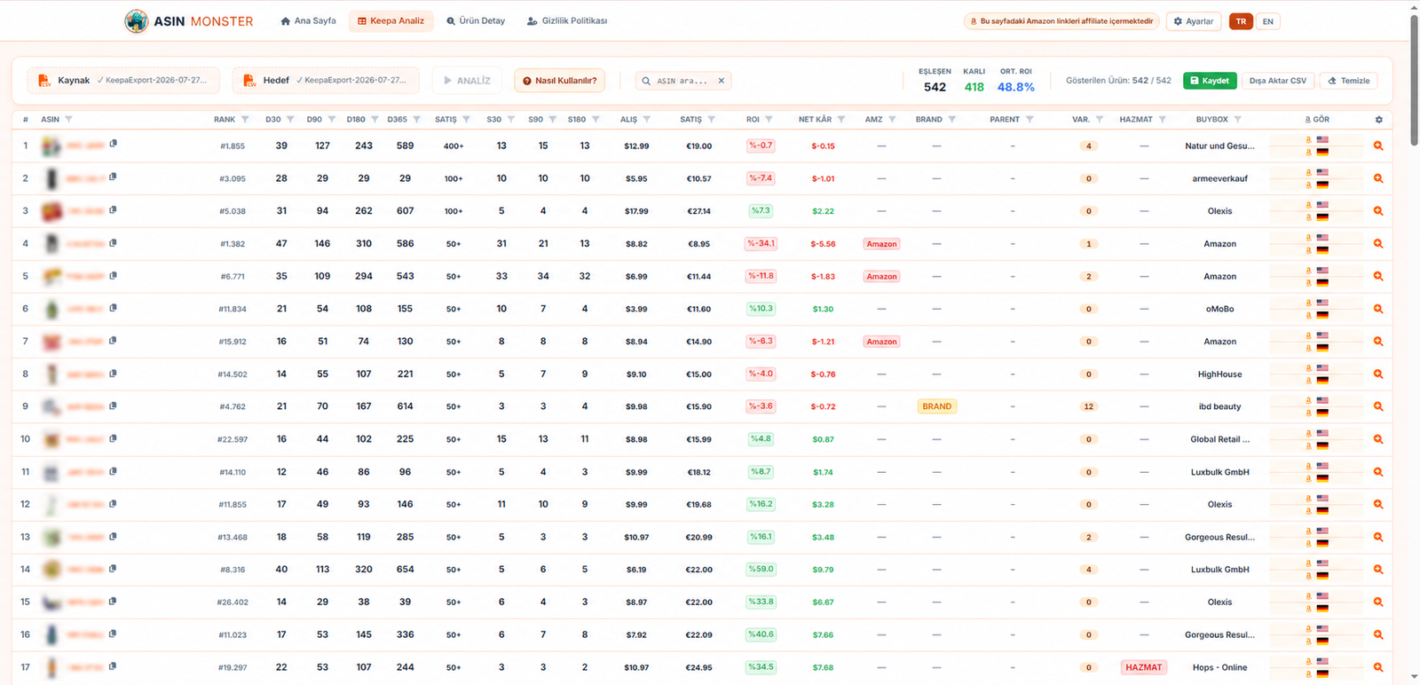Open the D365 column filter

coord(416,119)
